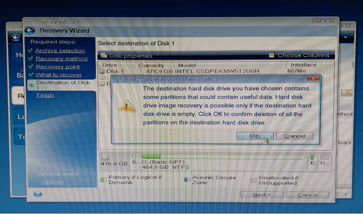Viewport: 363px width, 214px height.
Task: Jump to the Recovery point step
Action: [58, 67]
